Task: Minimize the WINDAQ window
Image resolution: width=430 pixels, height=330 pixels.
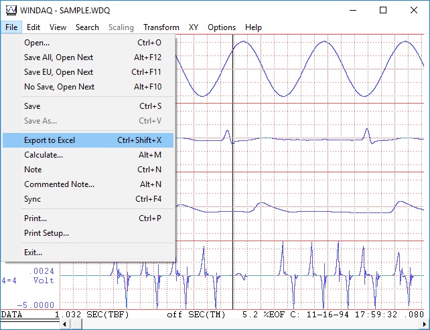Action: point(353,11)
